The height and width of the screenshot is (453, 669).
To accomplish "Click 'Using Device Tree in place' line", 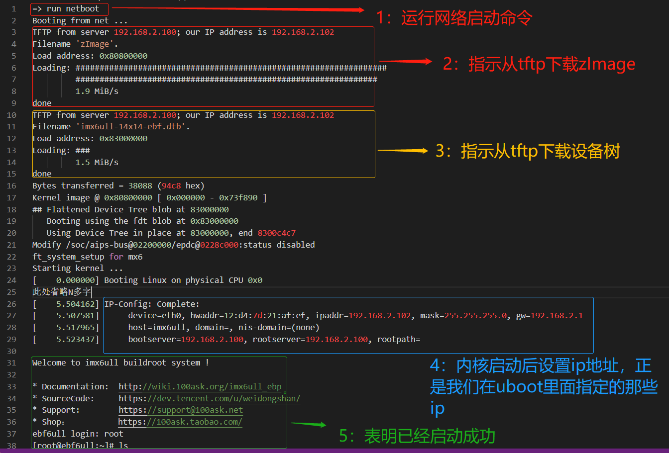I will click(x=172, y=233).
